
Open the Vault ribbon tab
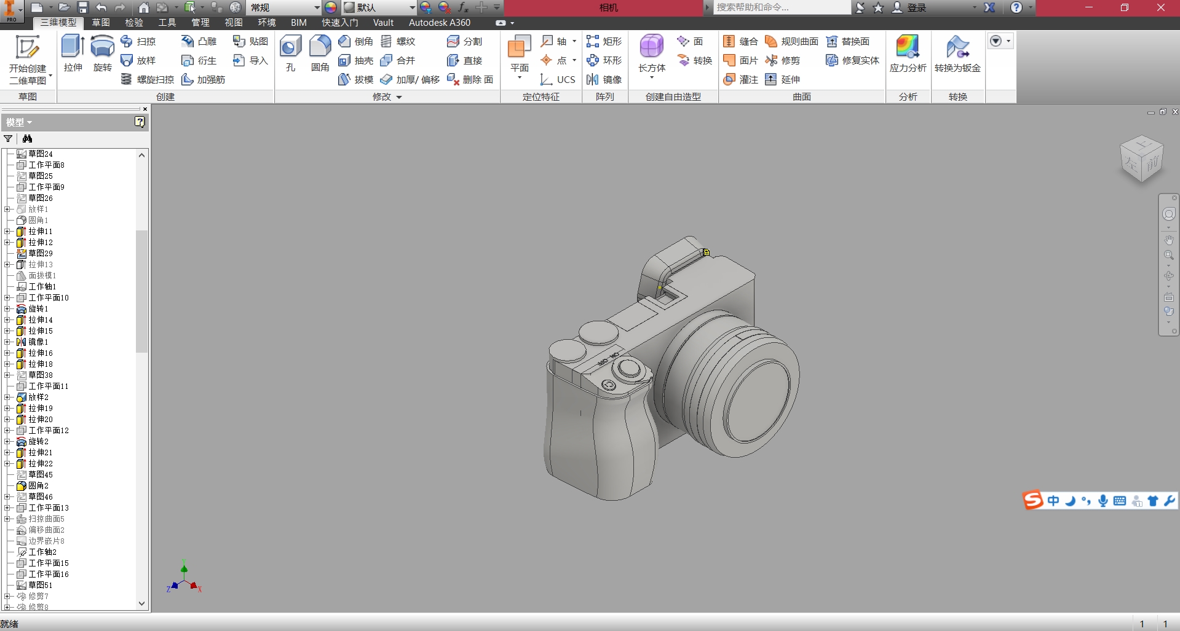(383, 23)
